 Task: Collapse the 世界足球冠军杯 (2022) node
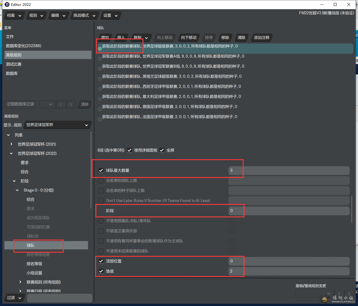click(11, 154)
